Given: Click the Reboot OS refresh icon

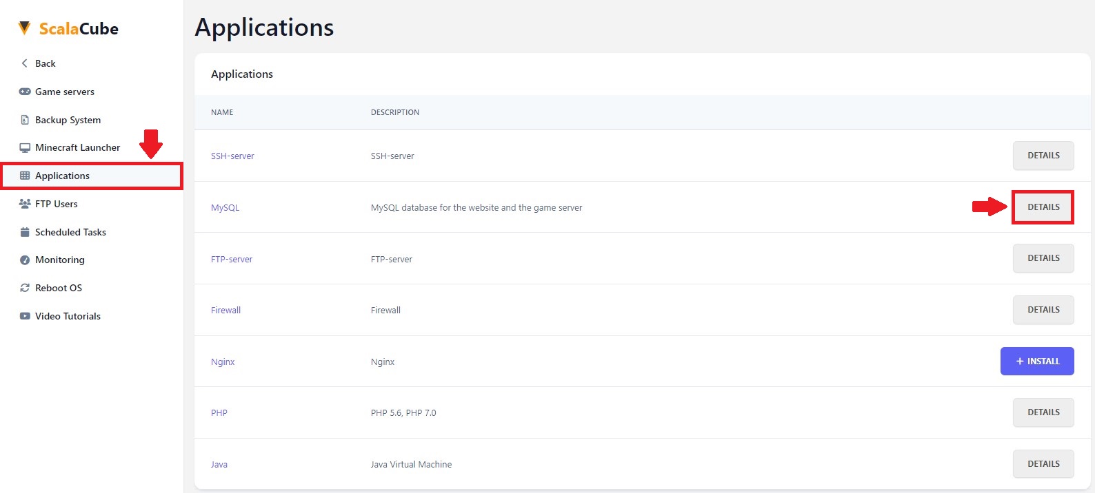Looking at the screenshot, I should click(x=25, y=288).
